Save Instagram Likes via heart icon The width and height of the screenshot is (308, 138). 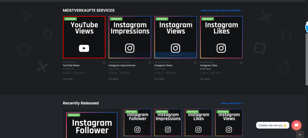[241, 63]
